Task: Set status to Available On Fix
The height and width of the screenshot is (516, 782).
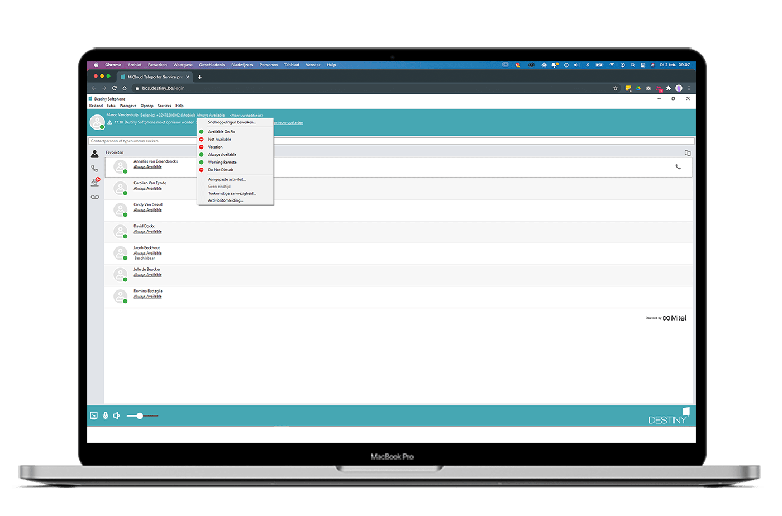Action: click(x=235, y=132)
